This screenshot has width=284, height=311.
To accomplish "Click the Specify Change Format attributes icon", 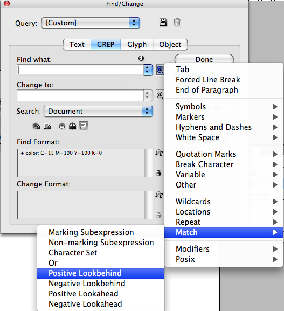I will pyautogui.click(x=159, y=195).
